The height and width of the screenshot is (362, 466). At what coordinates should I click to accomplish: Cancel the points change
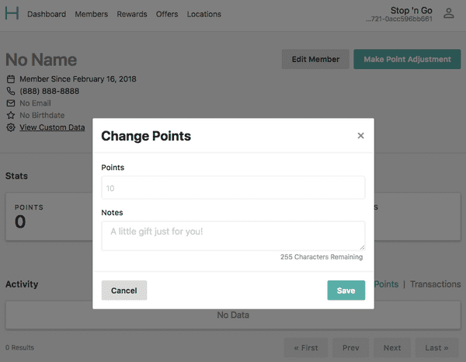[124, 290]
